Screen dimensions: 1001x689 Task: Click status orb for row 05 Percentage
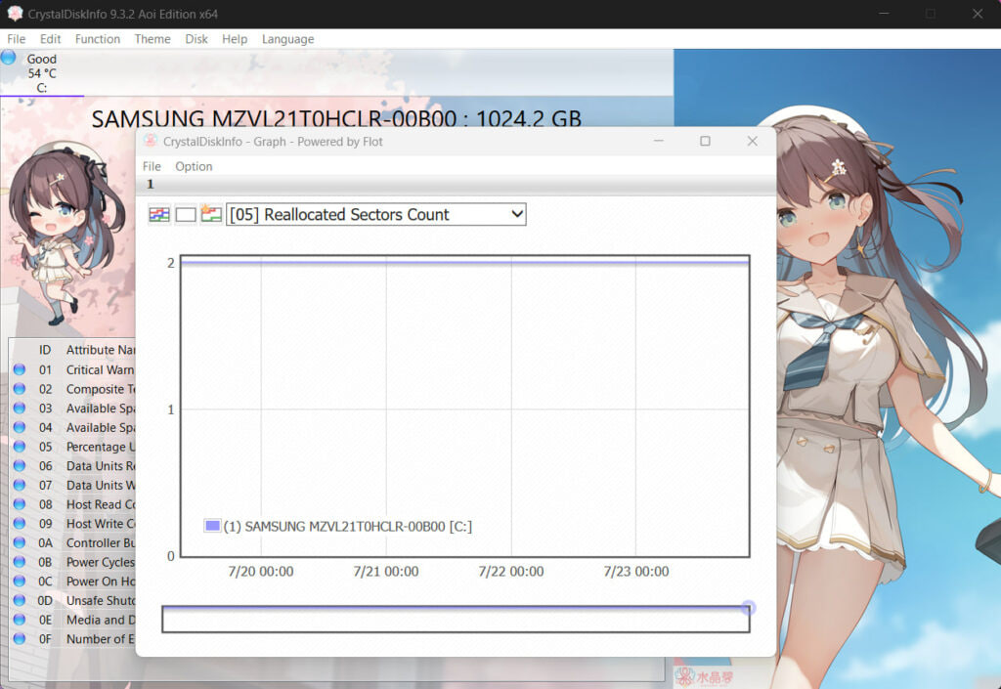20,446
